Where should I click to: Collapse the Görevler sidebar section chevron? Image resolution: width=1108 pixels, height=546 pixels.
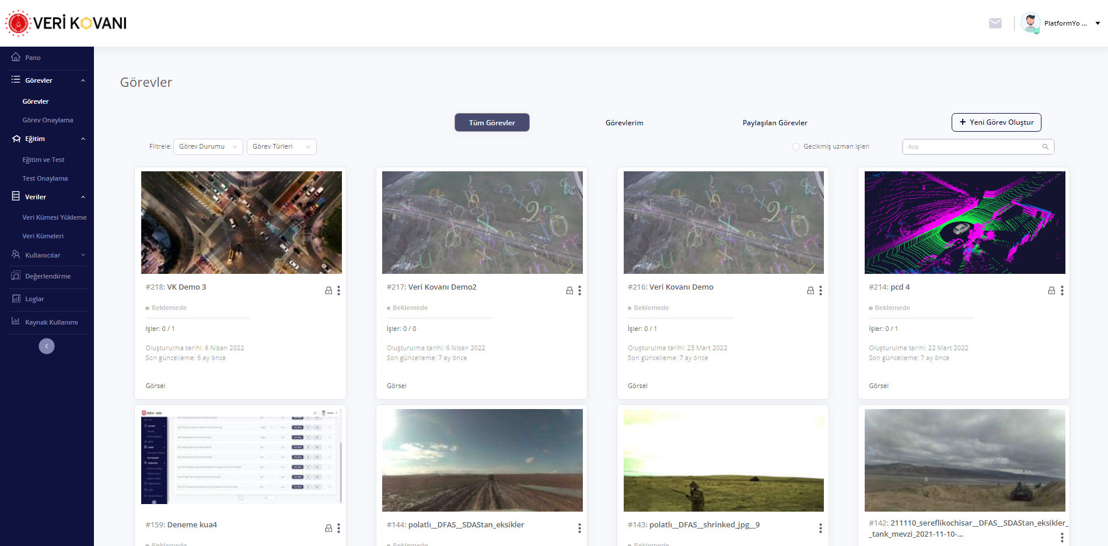point(83,80)
